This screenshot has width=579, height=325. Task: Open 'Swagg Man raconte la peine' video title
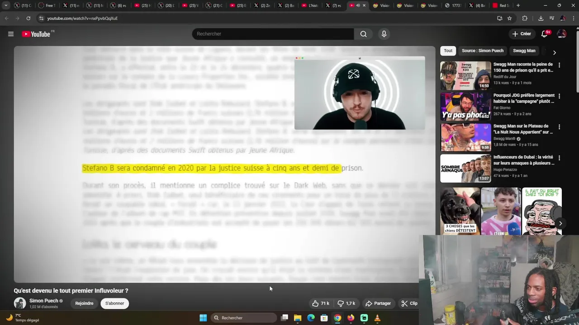pos(523,67)
